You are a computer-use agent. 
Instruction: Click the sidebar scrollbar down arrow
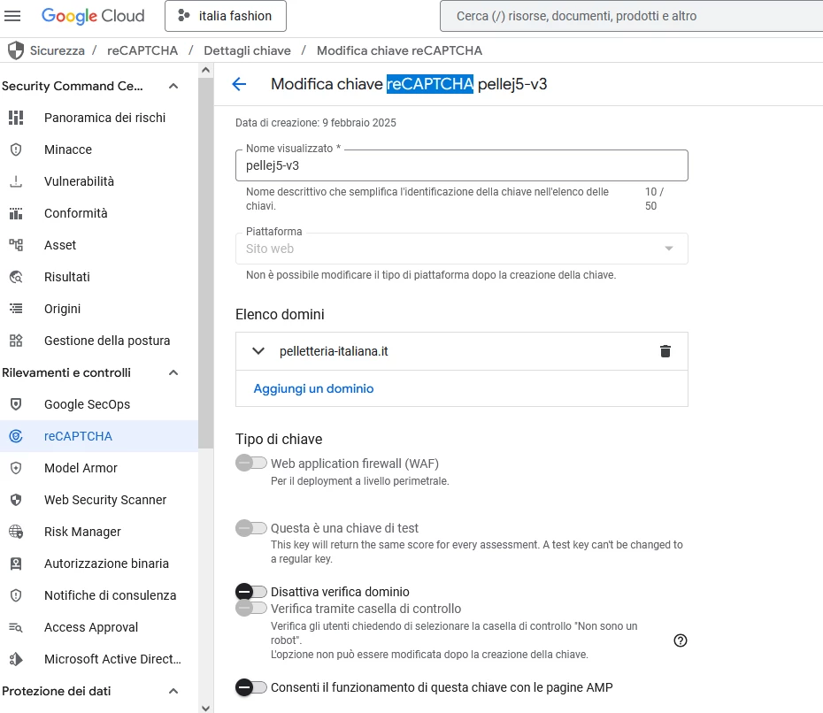pos(205,707)
